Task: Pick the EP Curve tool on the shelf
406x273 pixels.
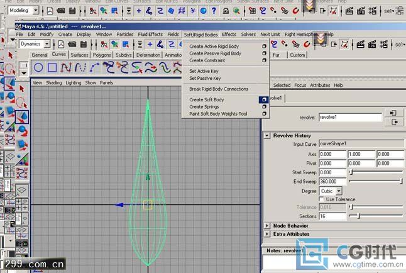Action: coord(66,68)
